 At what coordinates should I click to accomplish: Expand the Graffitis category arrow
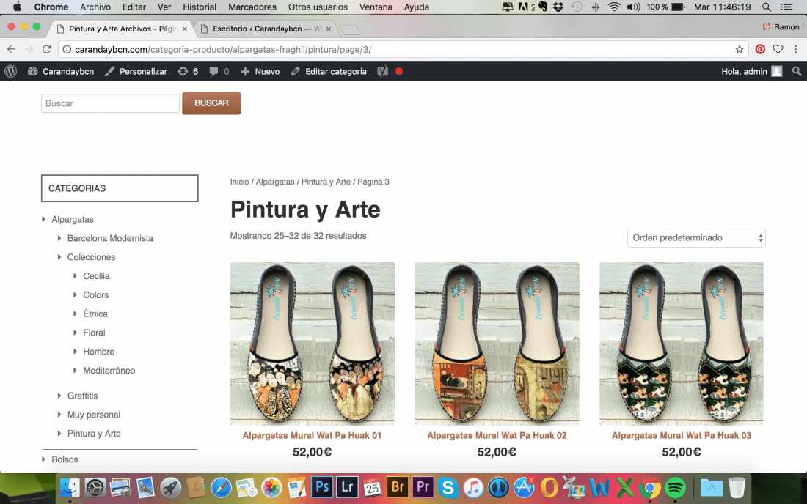[x=59, y=396]
